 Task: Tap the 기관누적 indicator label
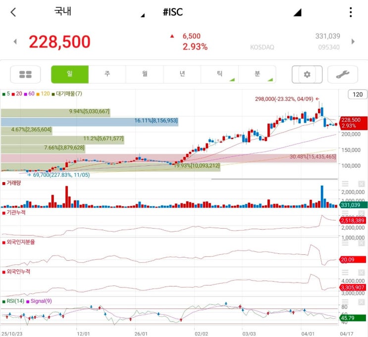coord(14,212)
